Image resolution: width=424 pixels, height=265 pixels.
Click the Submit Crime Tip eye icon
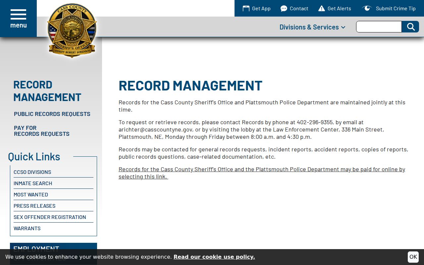click(367, 8)
